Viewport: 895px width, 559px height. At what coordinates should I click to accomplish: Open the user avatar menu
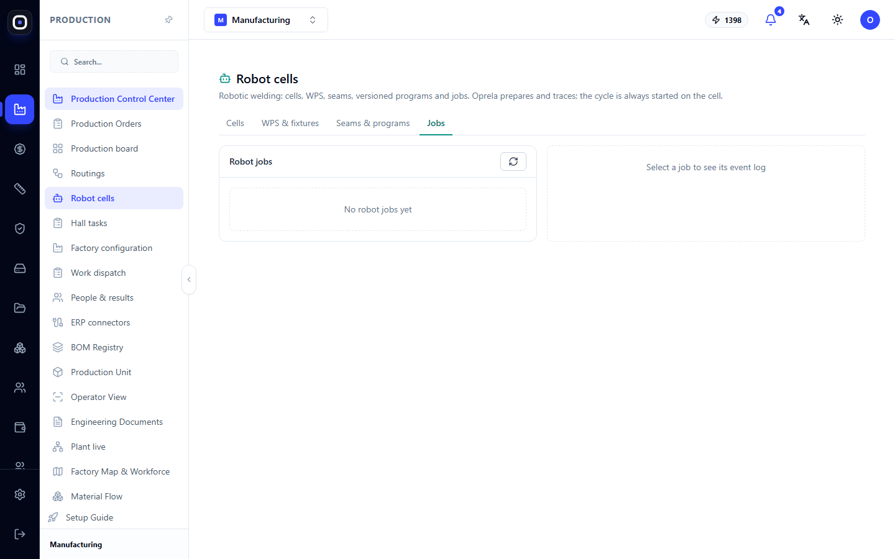tap(870, 20)
